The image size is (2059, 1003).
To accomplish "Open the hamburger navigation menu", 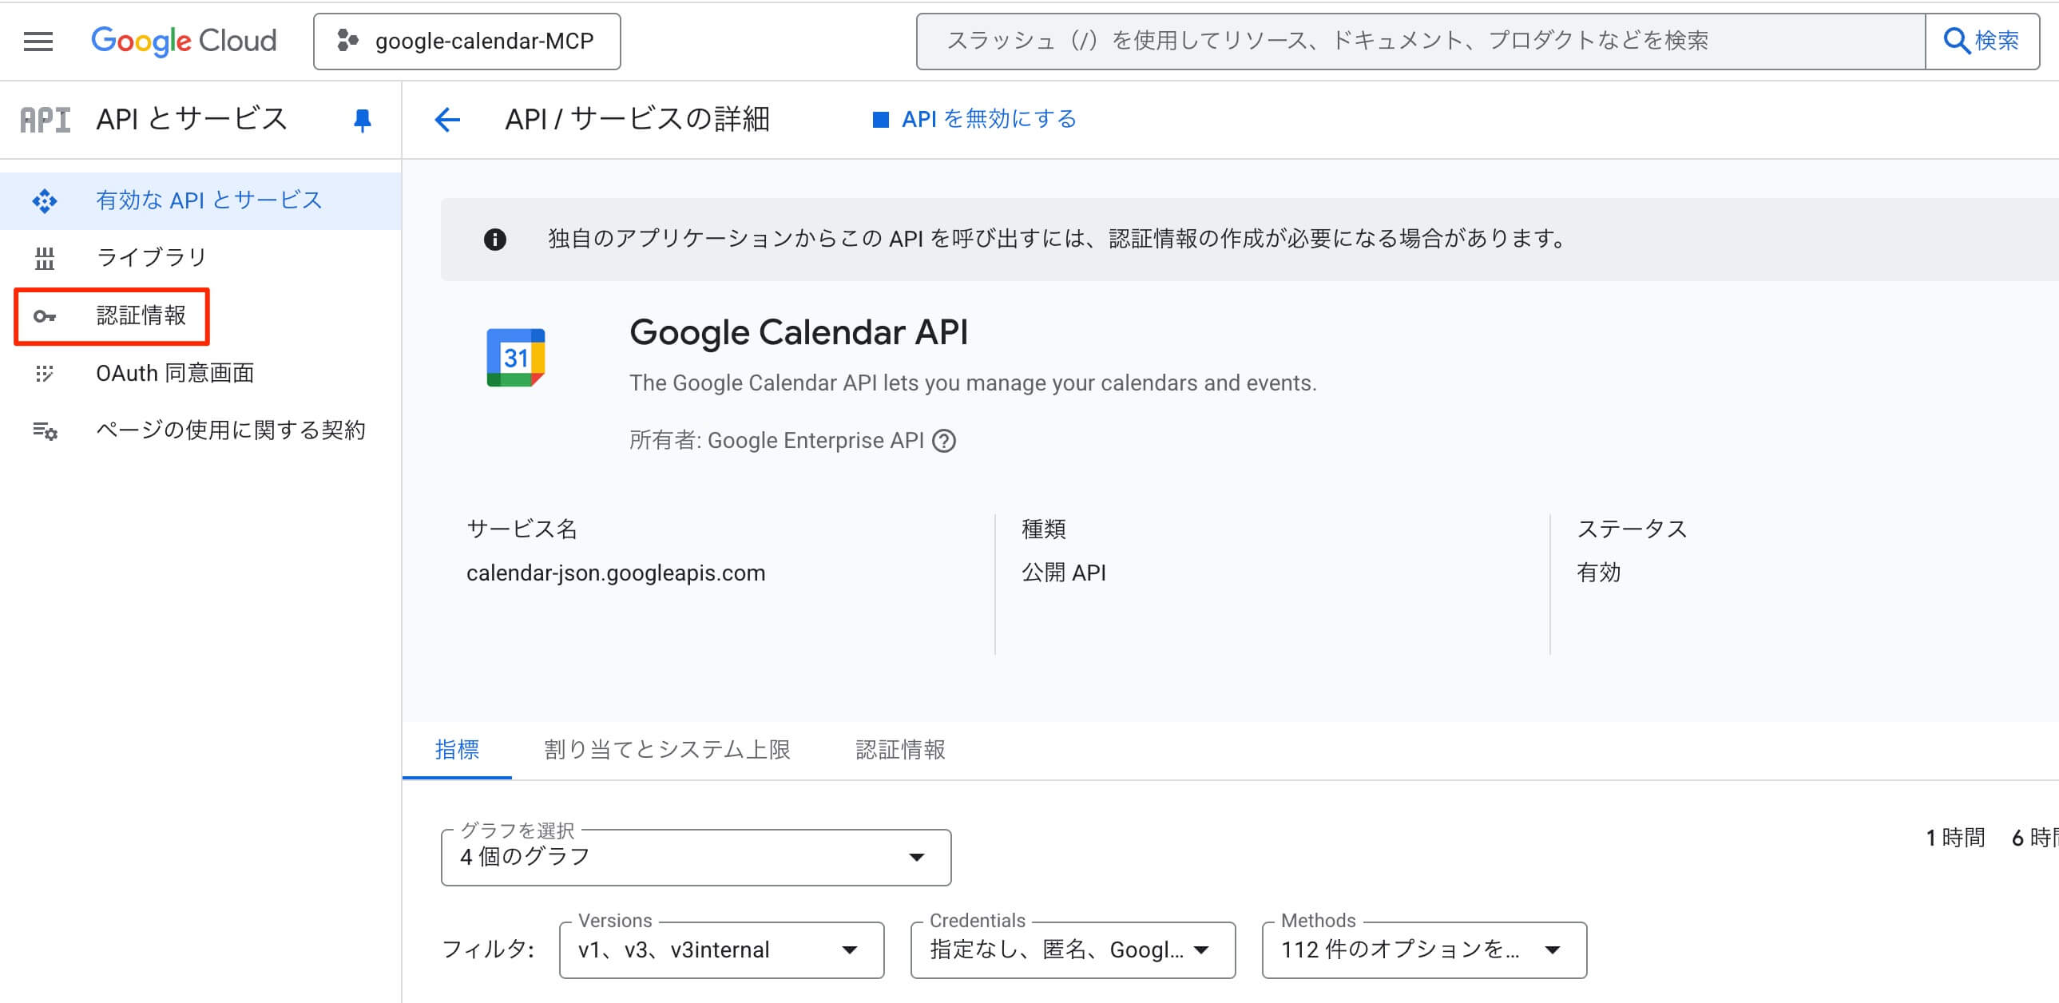I will click(x=38, y=41).
